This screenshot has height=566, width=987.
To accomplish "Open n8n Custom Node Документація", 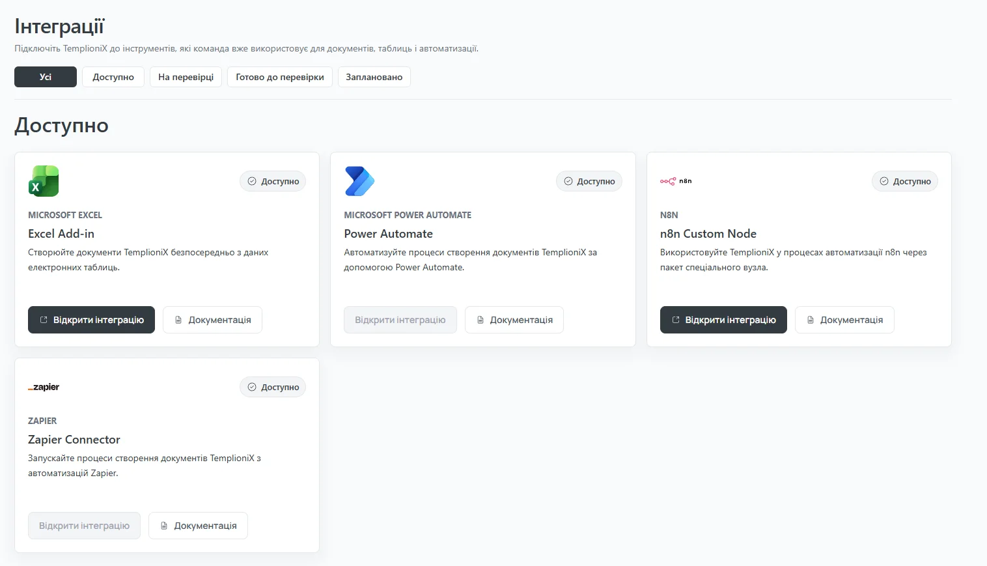I will coord(844,320).
